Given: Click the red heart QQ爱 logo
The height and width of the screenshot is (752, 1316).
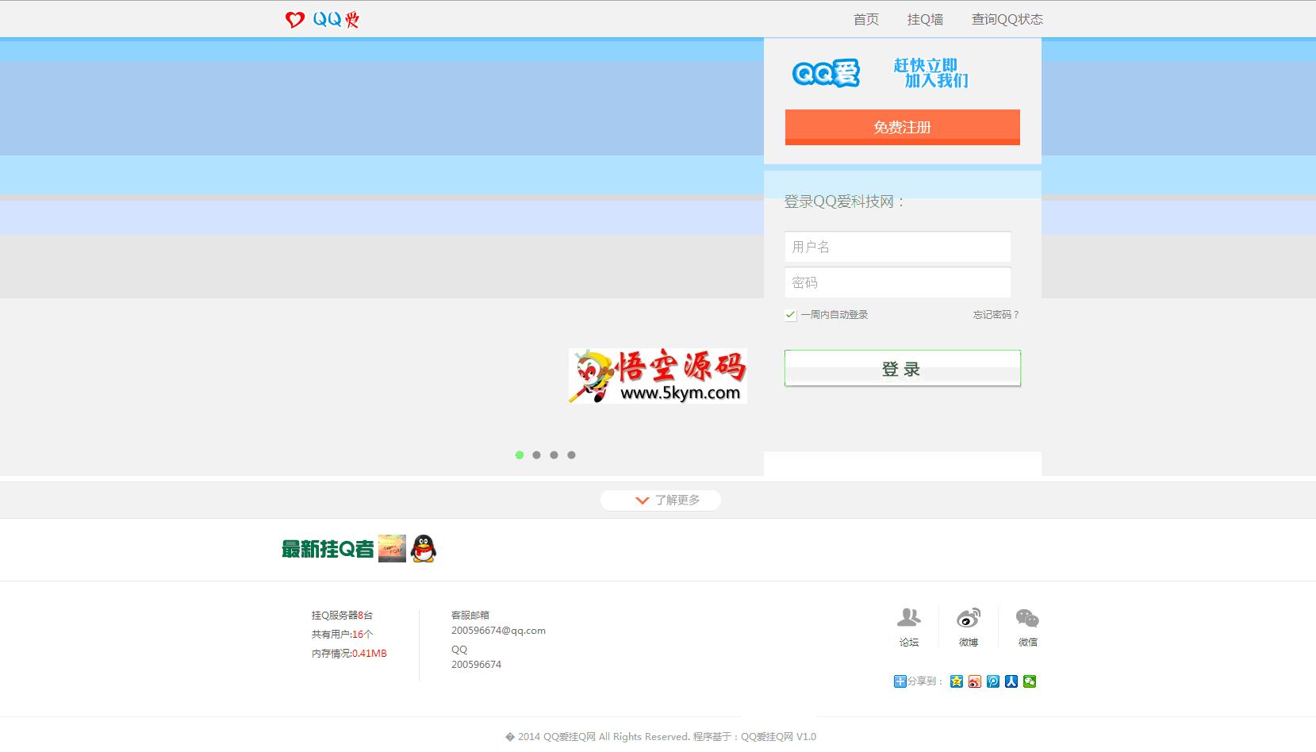Looking at the screenshot, I should point(322,19).
